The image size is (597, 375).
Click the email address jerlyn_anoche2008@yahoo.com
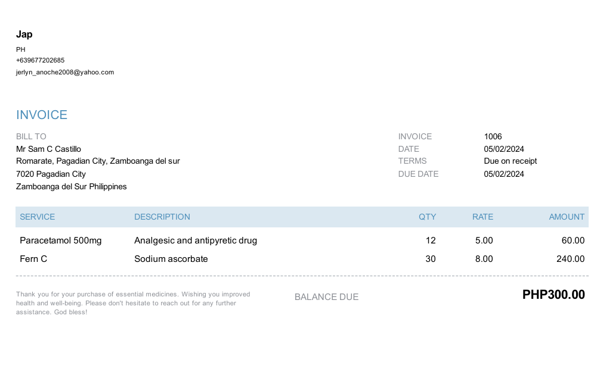[x=65, y=72]
